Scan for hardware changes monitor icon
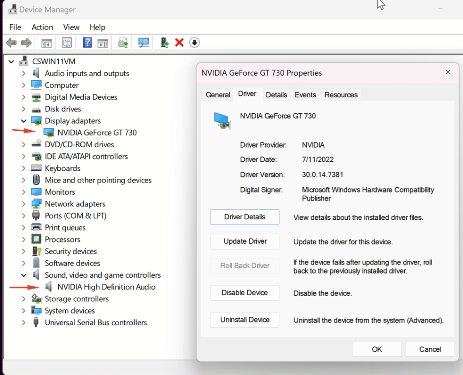The image size is (463, 375). click(144, 43)
